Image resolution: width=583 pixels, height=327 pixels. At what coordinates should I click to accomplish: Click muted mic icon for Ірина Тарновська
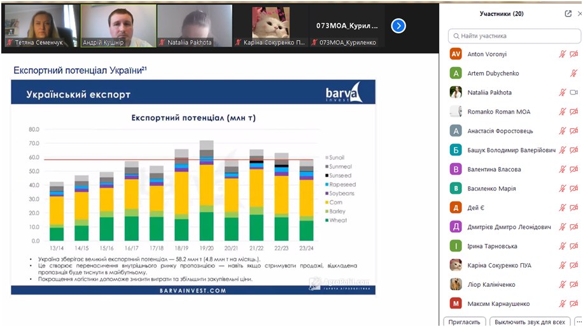(x=562, y=246)
